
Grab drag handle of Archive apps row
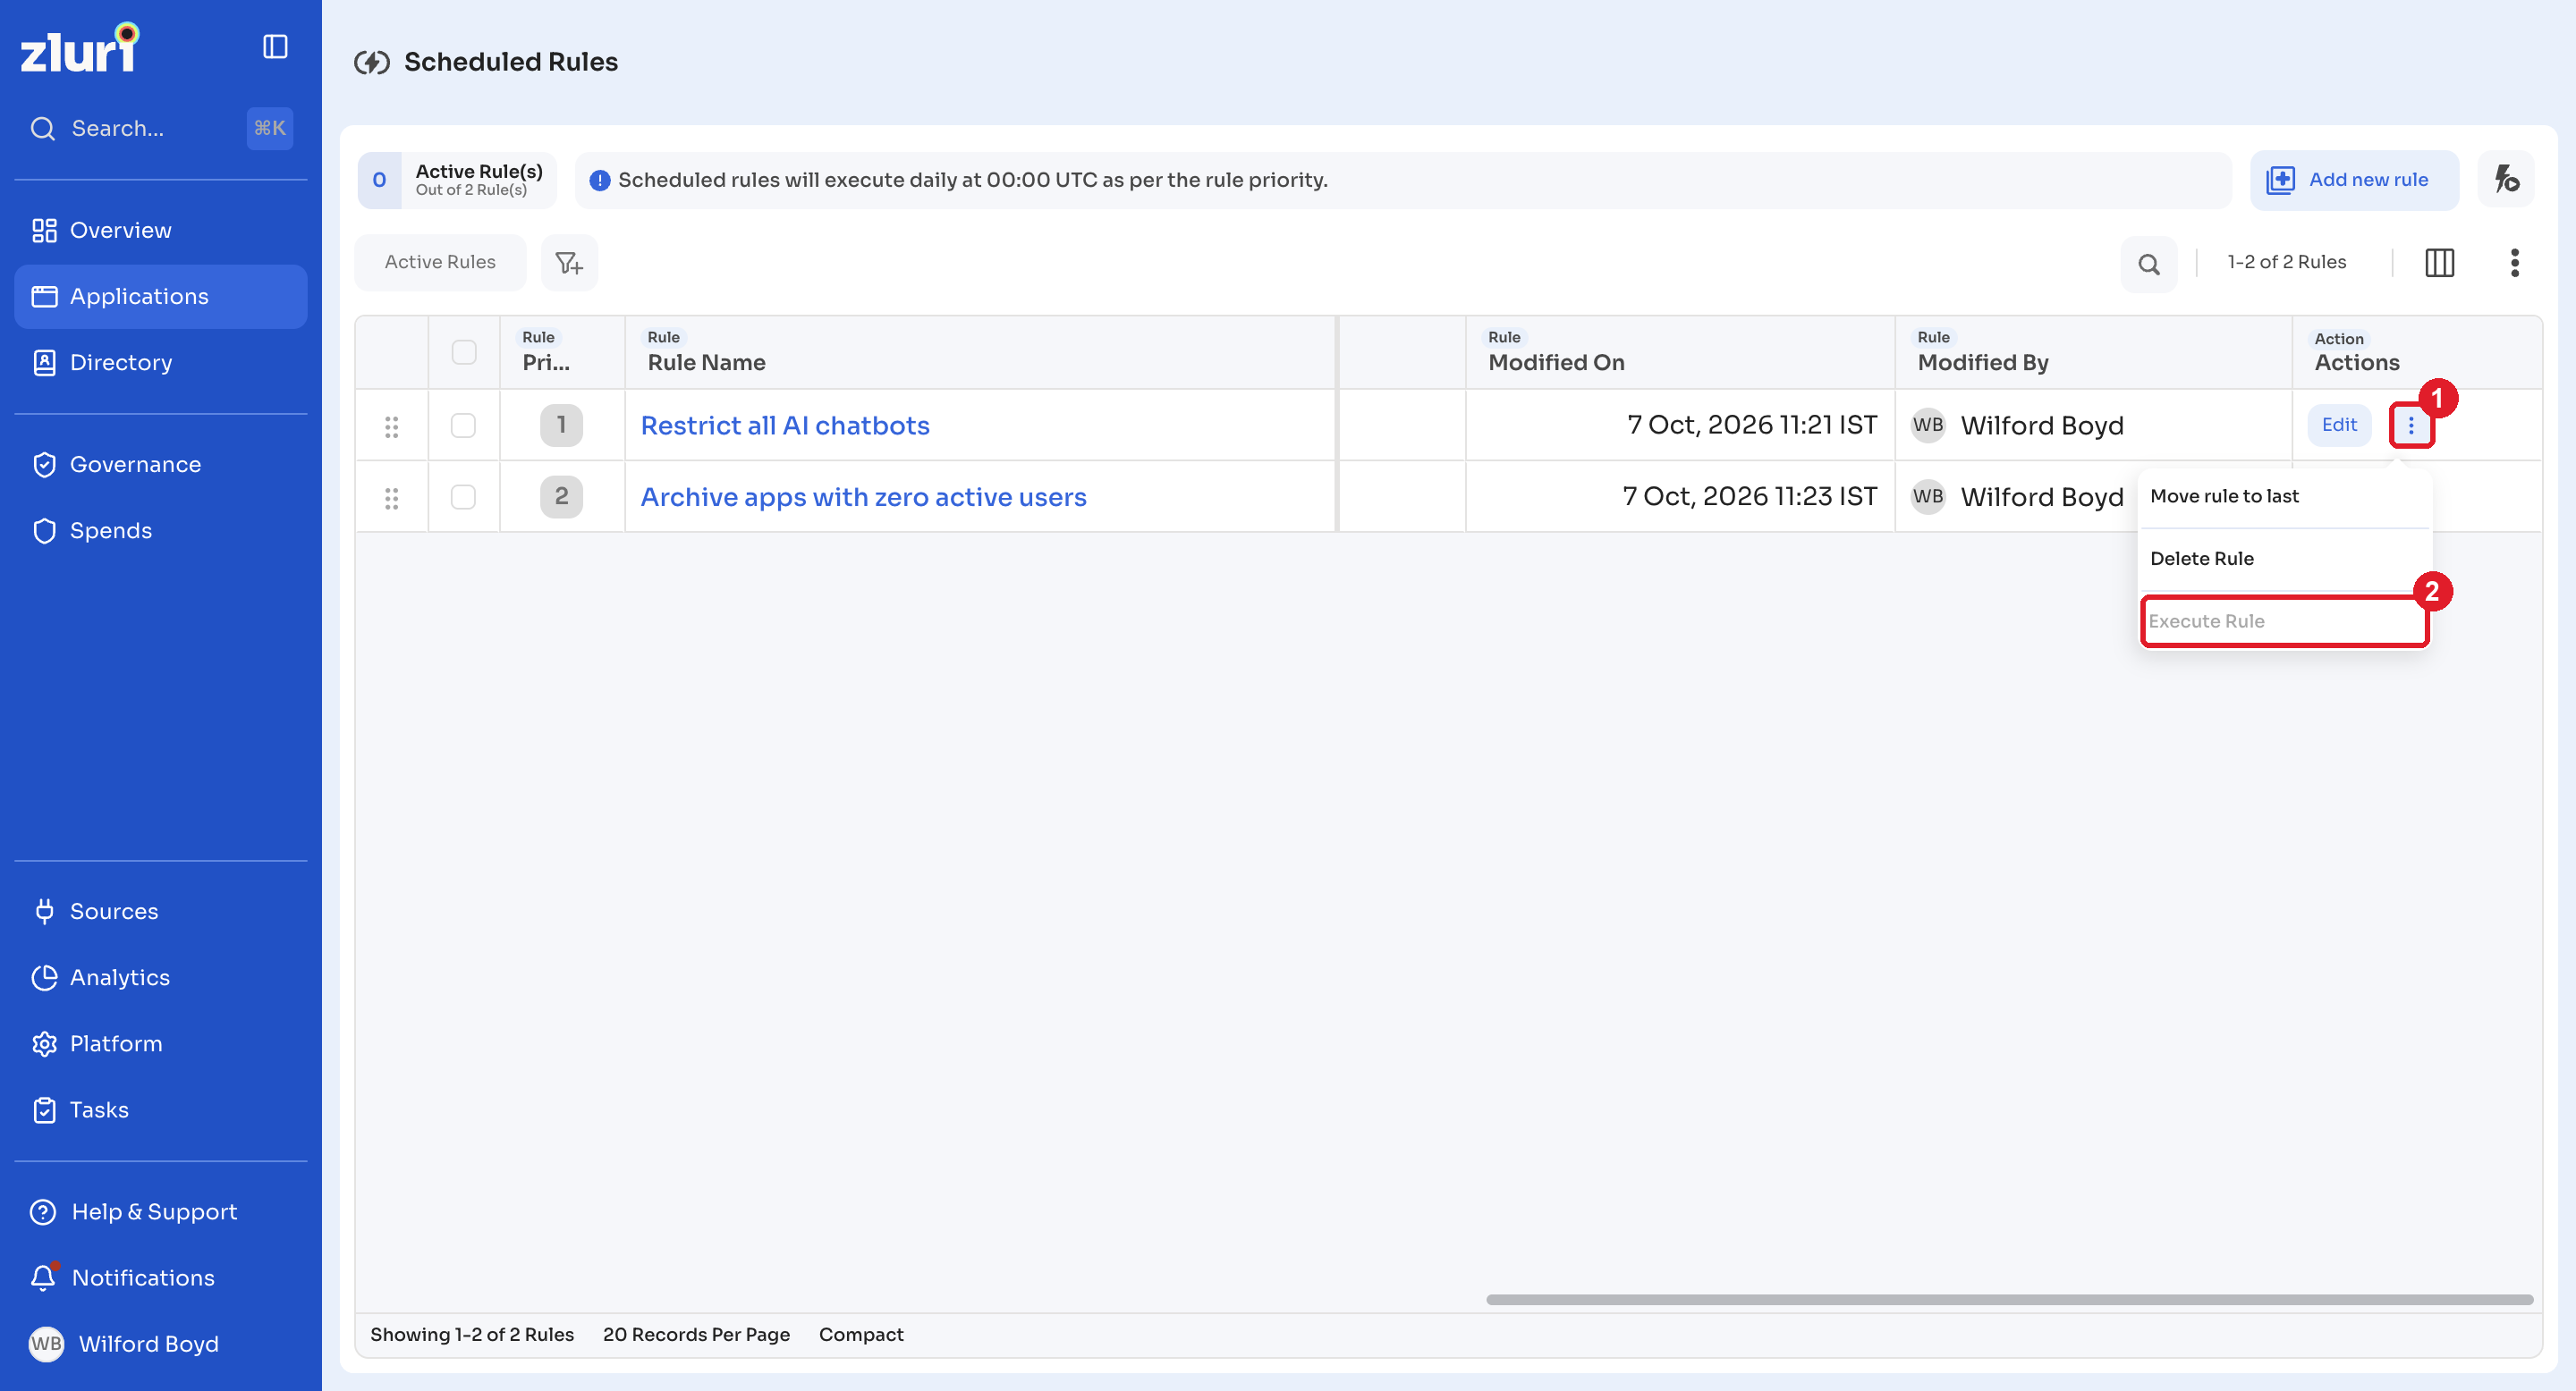(x=391, y=498)
